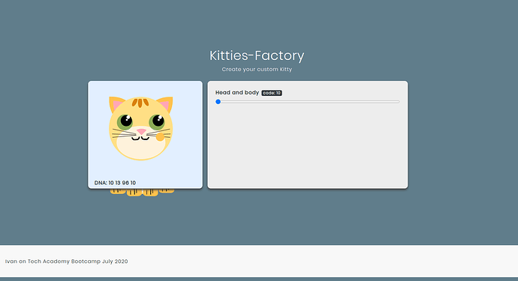518x281 pixels.
Task: Click the middle of Head and body slider track
Action: click(x=308, y=102)
